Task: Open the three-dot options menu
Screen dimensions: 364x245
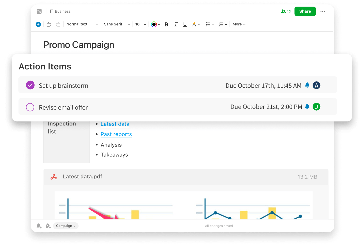Action: (x=323, y=11)
